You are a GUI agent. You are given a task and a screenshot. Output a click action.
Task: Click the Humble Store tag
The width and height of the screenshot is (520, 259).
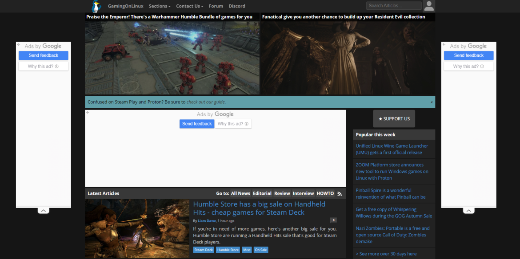(228, 250)
